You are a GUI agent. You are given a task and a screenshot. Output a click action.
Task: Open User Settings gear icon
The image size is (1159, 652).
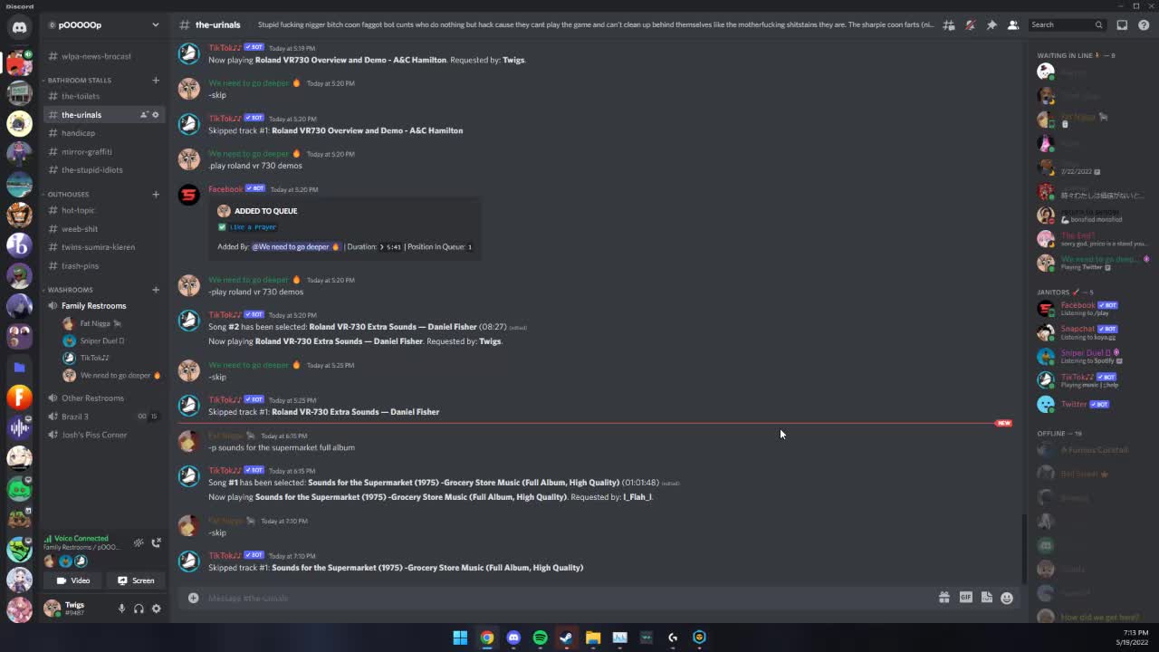point(156,609)
